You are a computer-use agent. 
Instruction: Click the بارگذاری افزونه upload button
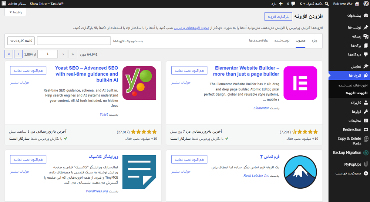(278, 17)
